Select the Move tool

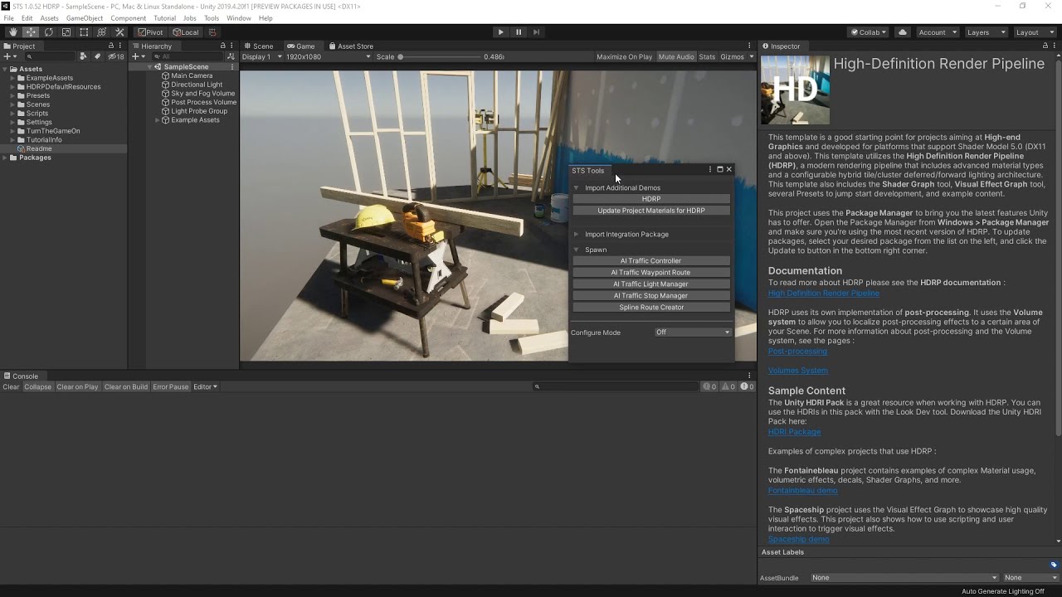pyautogui.click(x=31, y=32)
